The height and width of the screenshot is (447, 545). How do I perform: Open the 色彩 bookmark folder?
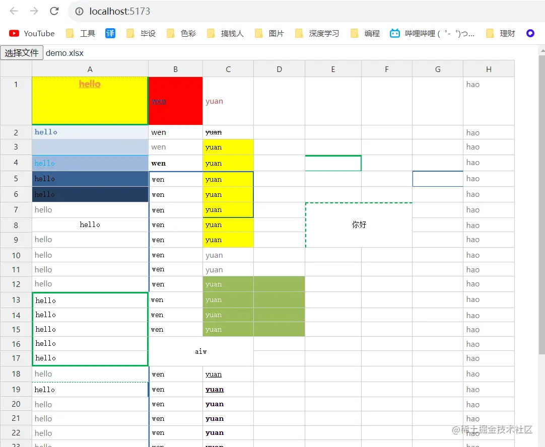[x=181, y=33]
